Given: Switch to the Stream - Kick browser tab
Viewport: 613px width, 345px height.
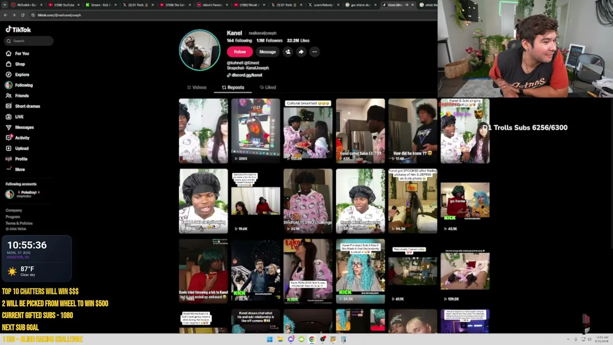Looking at the screenshot, I should coord(101,5).
